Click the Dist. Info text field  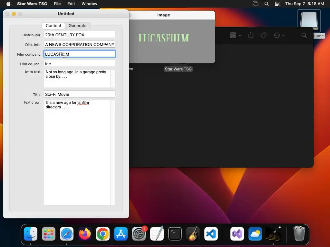[80, 44]
